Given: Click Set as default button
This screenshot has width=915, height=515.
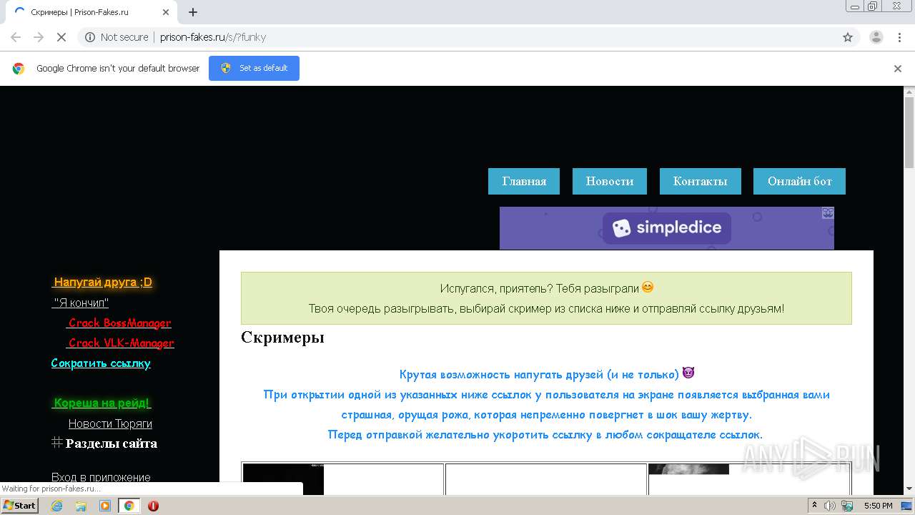Looking at the screenshot, I should click(254, 68).
